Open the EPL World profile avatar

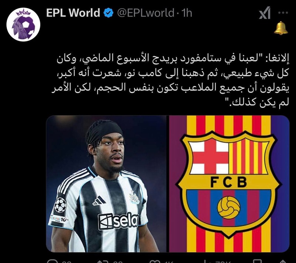[x=23, y=24]
